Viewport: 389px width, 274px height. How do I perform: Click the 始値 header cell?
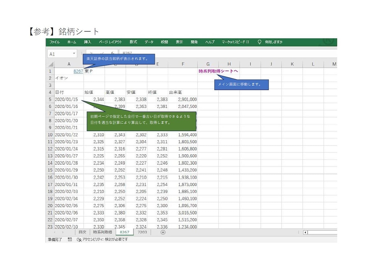(94, 93)
